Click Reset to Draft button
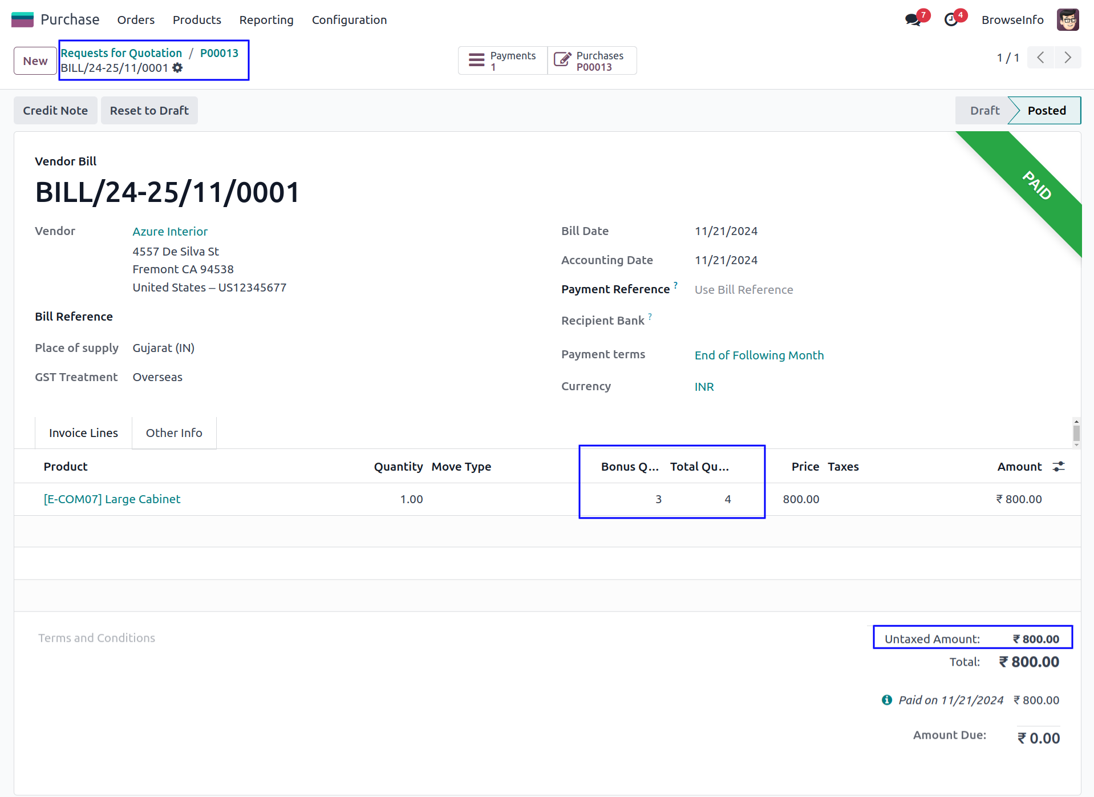The width and height of the screenshot is (1094, 797). (x=149, y=111)
